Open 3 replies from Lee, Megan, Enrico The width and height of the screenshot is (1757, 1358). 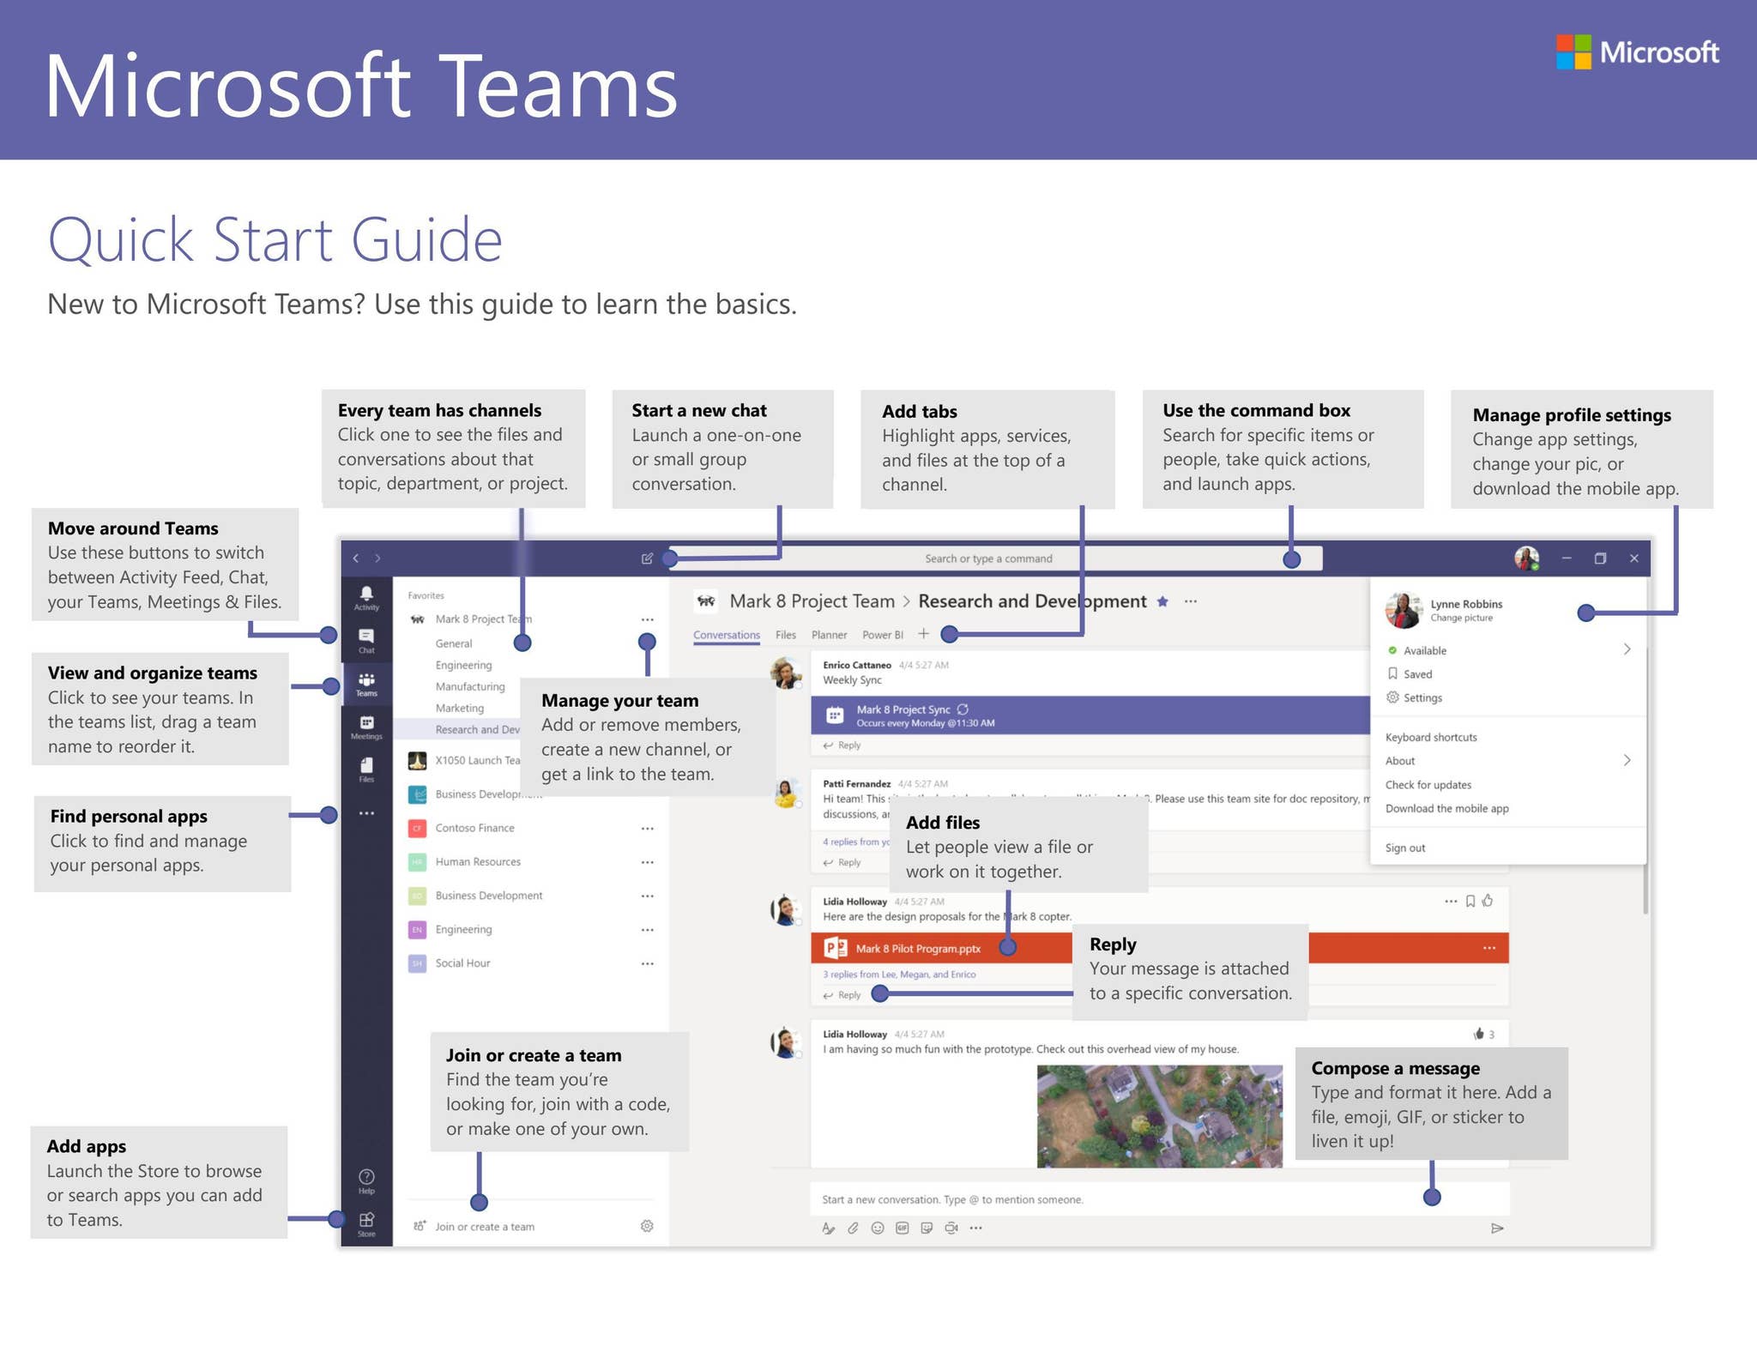point(899,975)
